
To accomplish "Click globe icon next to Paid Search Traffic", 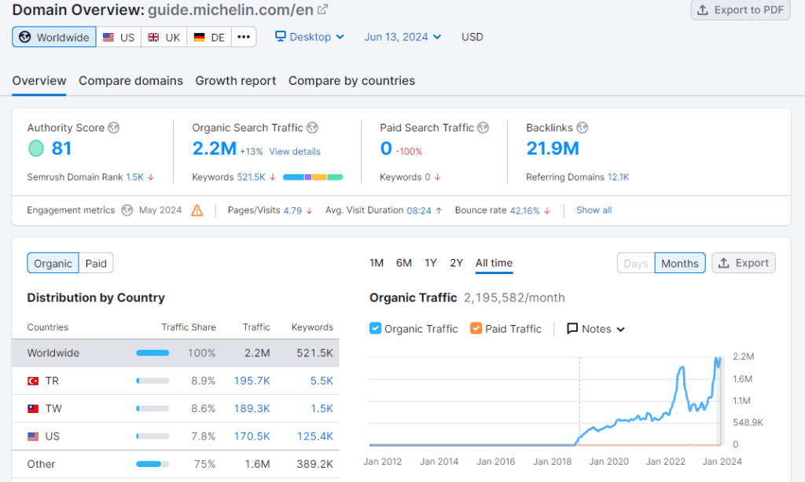I will pos(483,128).
